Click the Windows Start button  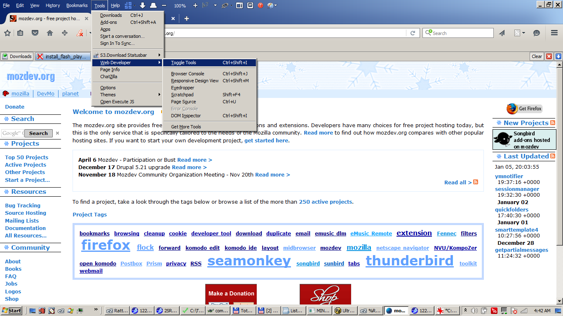click(x=12, y=311)
